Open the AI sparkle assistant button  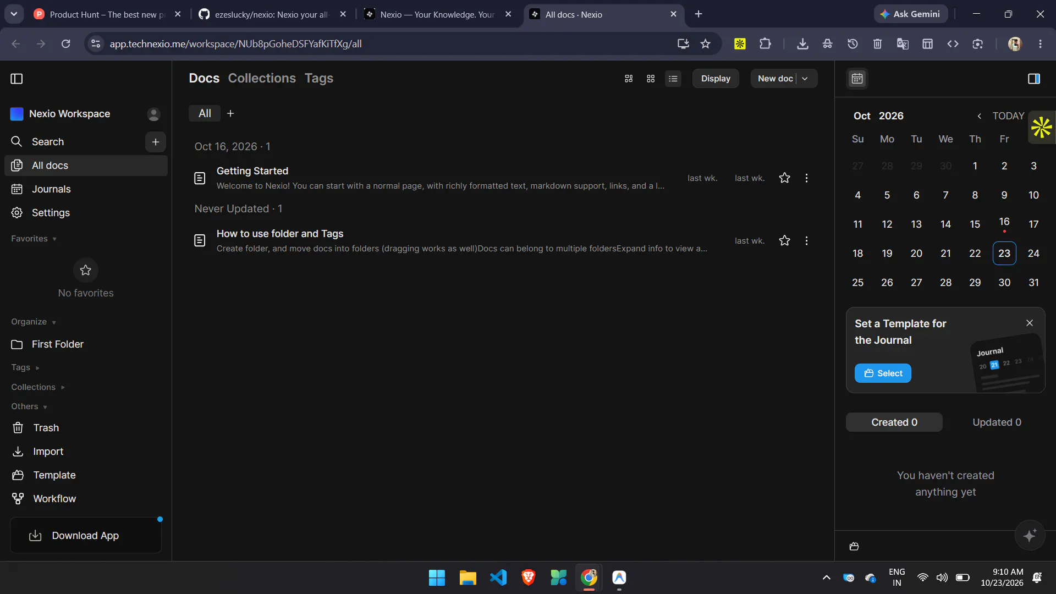1030,535
